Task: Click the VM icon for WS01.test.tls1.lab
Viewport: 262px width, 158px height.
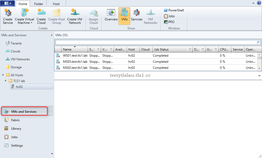Action: point(58,55)
